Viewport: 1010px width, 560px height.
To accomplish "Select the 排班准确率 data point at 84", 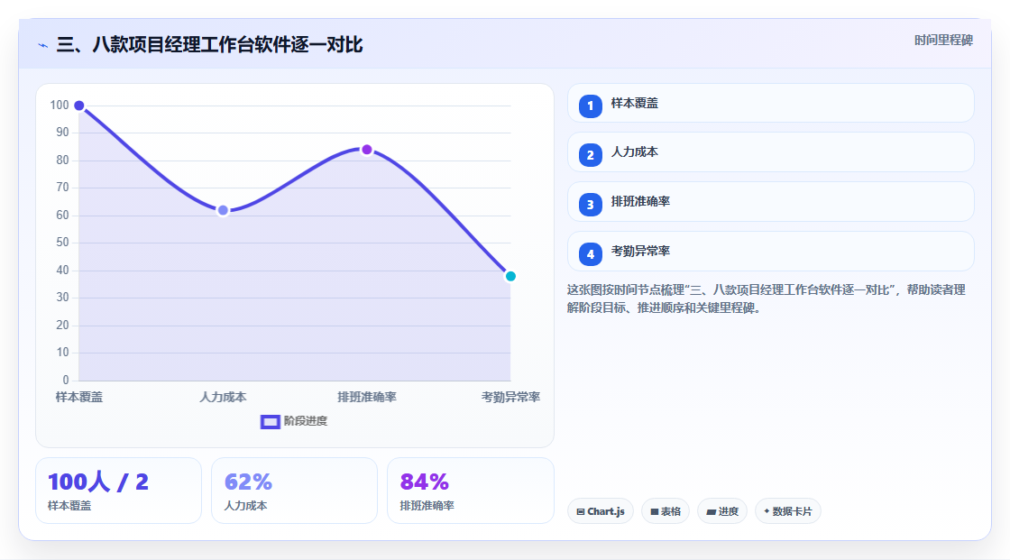I will tap(366, 150).
